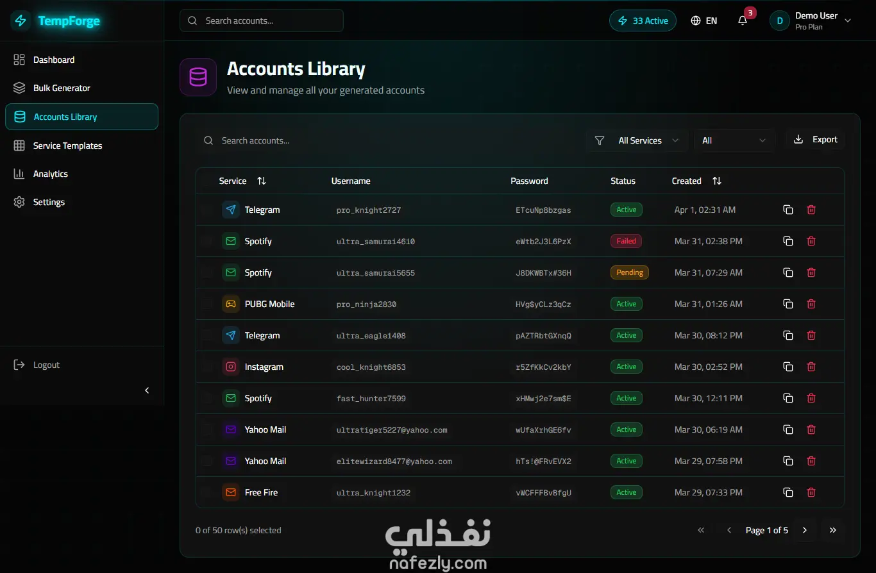The width and height of the screenshot is (876, 573).
Task: Copy the cool_knight6853 Instagram account
Action: (x=788, y=367)
